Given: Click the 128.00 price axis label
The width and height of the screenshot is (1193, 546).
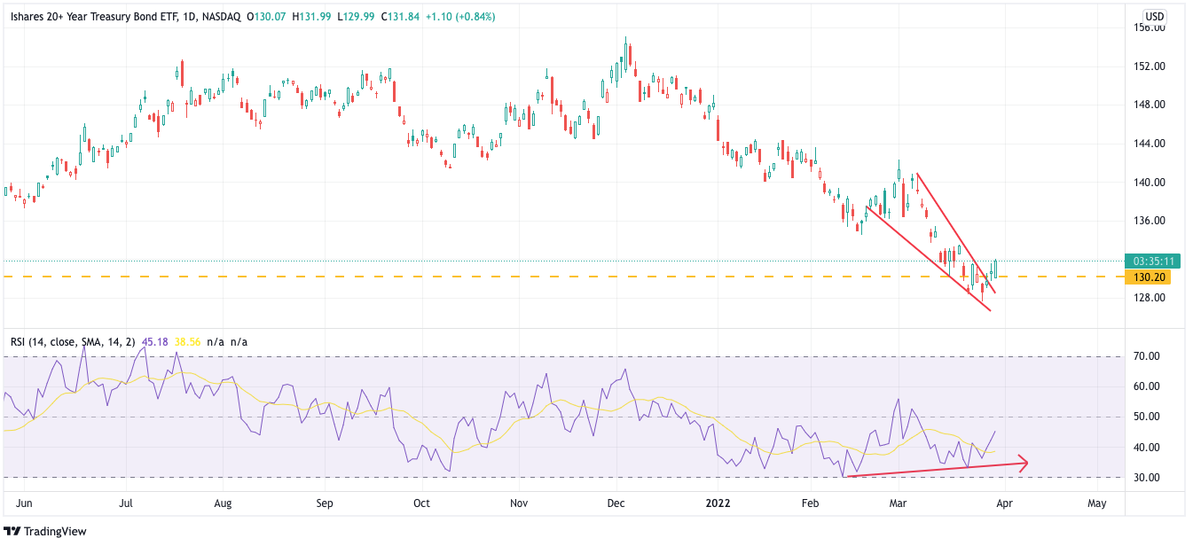Looking at the screenshot, I should 1150,298.
